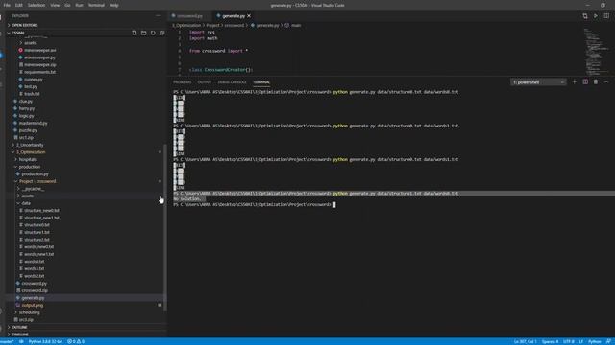Open the Terminal menu
The width and height of the screenshot is (615, 345).
(x=96, y=5)
